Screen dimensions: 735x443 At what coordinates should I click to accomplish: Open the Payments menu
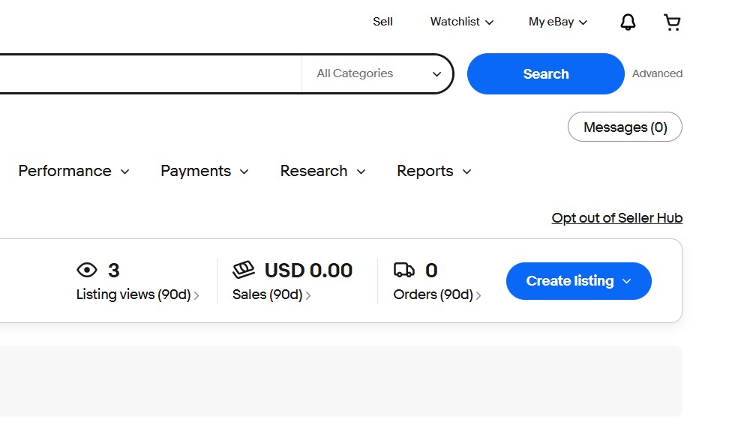[x=204, y=171]
